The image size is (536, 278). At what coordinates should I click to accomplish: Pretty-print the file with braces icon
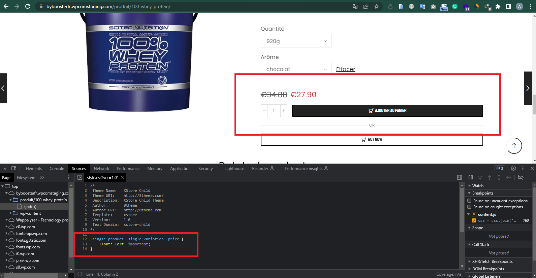coord(80,274)
